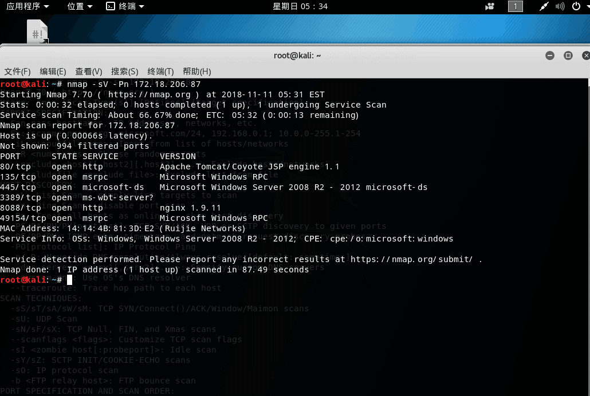Click the cpe:/o:microsoft:windows text
The height and width of the screenshot is (396, 590).
coord(392,239)
